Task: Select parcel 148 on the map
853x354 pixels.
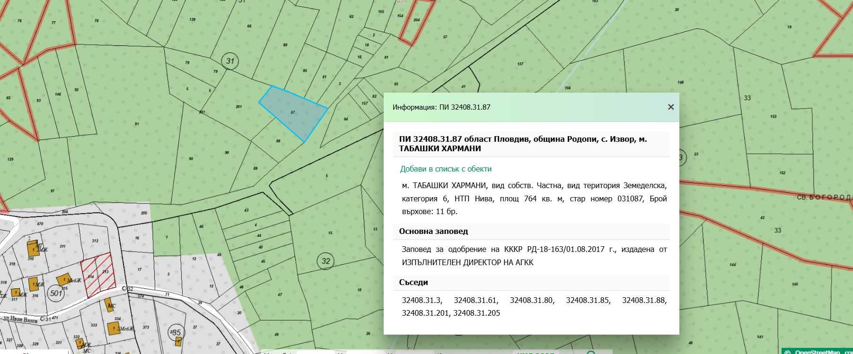Action: click(x=680, y=82)
